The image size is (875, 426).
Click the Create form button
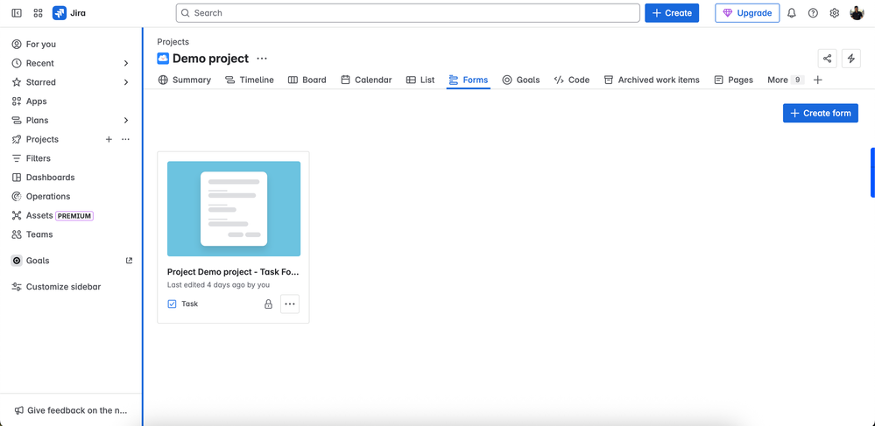click(821, 113)
